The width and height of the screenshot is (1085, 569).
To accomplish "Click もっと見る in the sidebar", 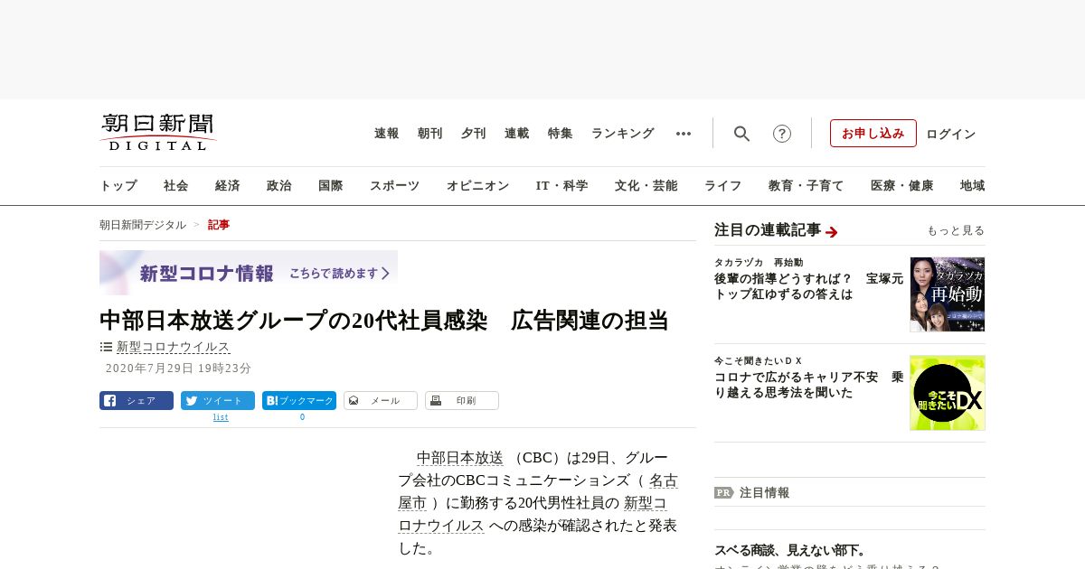I will pyautogui.click(x=956, y=230).
